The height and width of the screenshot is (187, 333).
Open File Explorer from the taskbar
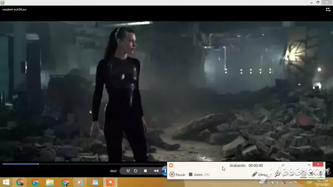(50, 182)
